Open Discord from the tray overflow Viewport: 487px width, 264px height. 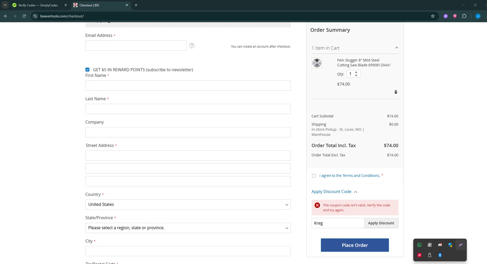tap(440, 245)
